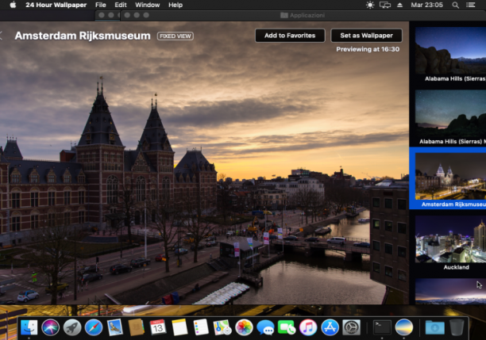Image resolution: width=486 pixels, height=340 pixels.
Task: Open Terminal icon in Dock
Action: (382, 327)
